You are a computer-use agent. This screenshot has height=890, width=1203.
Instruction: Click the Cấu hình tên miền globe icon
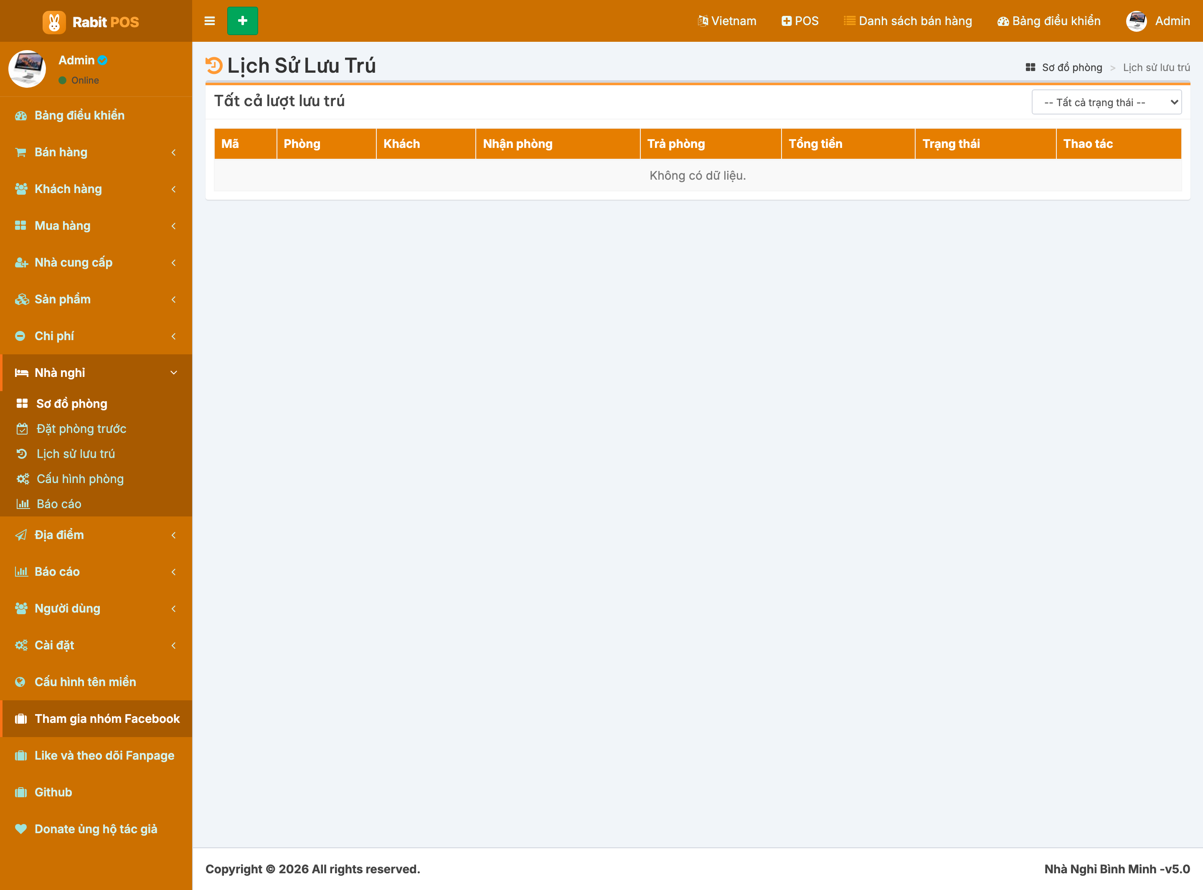tap(20, 682)
